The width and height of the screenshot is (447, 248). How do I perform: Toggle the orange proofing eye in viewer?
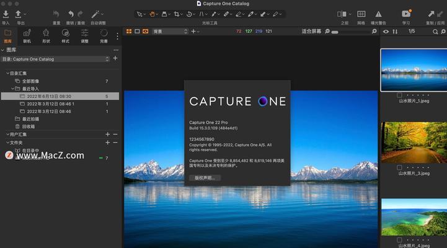click(146, 31)
